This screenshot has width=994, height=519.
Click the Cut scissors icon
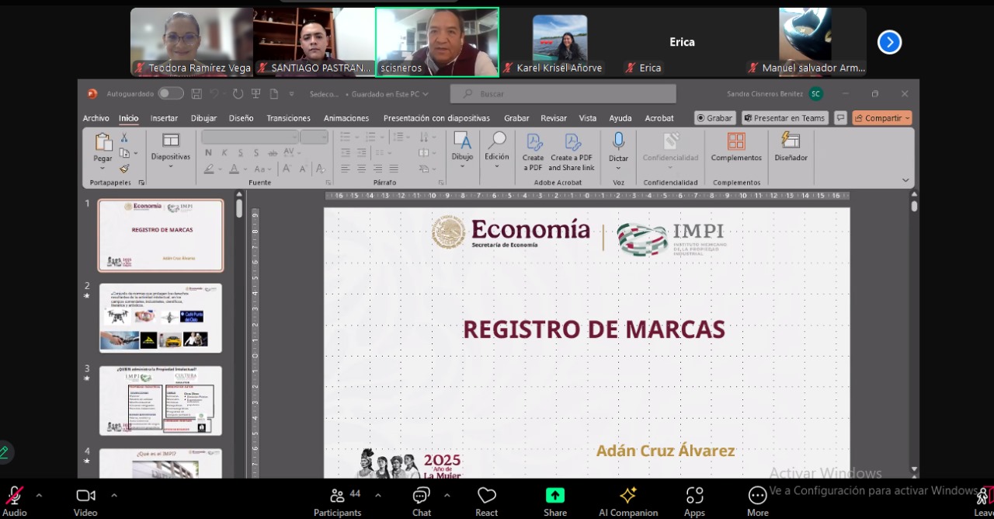(x=123, y=137)
